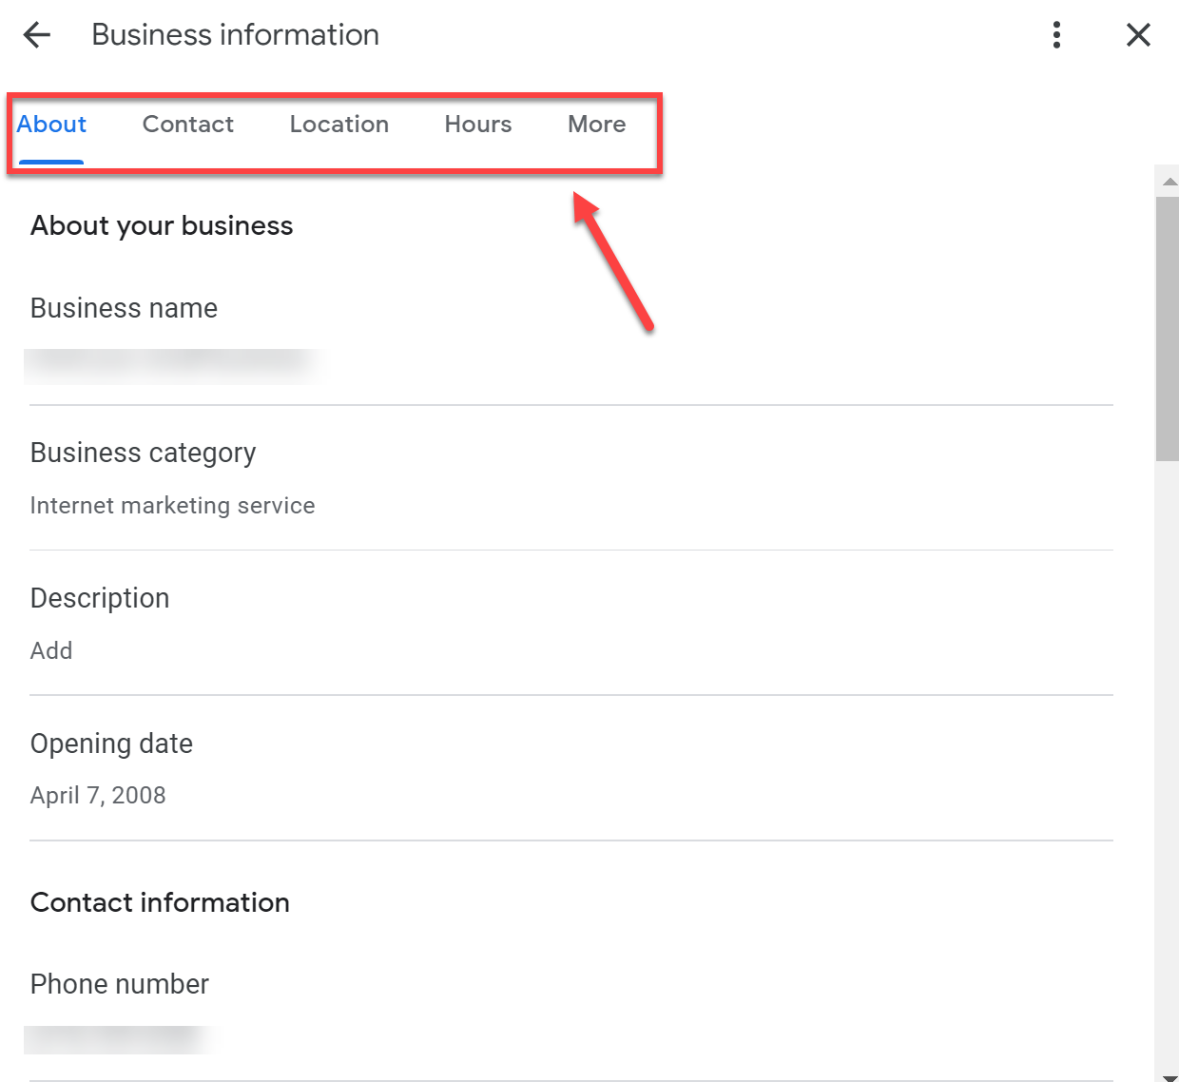The width and height of the screenshot is (1179, 1082).
Task: Click the scrollbar down arrow
Action: [x=1169, y=1077]
